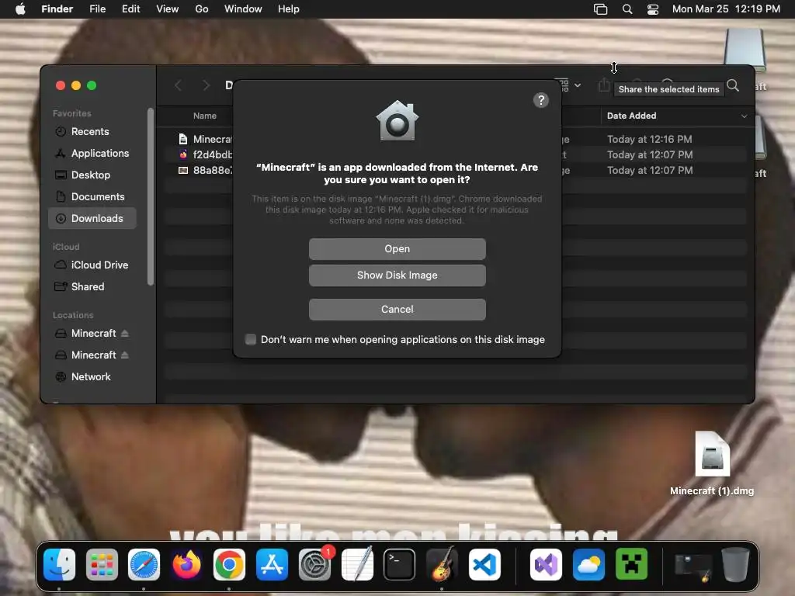Viewport: 795px width, 596px height.
Task: Open the File menu
Action: pos(97,9)
